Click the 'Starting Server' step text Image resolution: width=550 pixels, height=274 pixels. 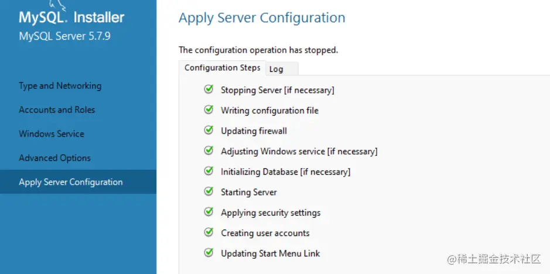pyautogui.click(x=249, y=192)
